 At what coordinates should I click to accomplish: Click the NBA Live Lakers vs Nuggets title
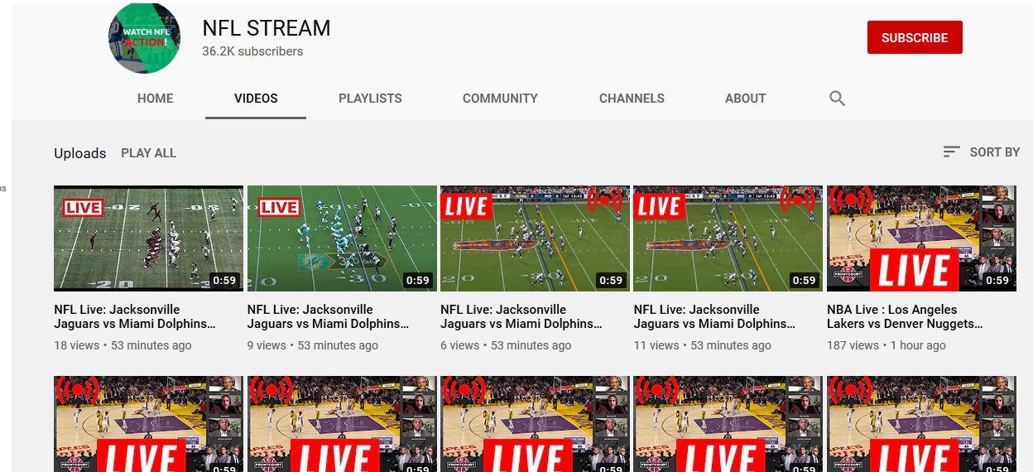906,316
